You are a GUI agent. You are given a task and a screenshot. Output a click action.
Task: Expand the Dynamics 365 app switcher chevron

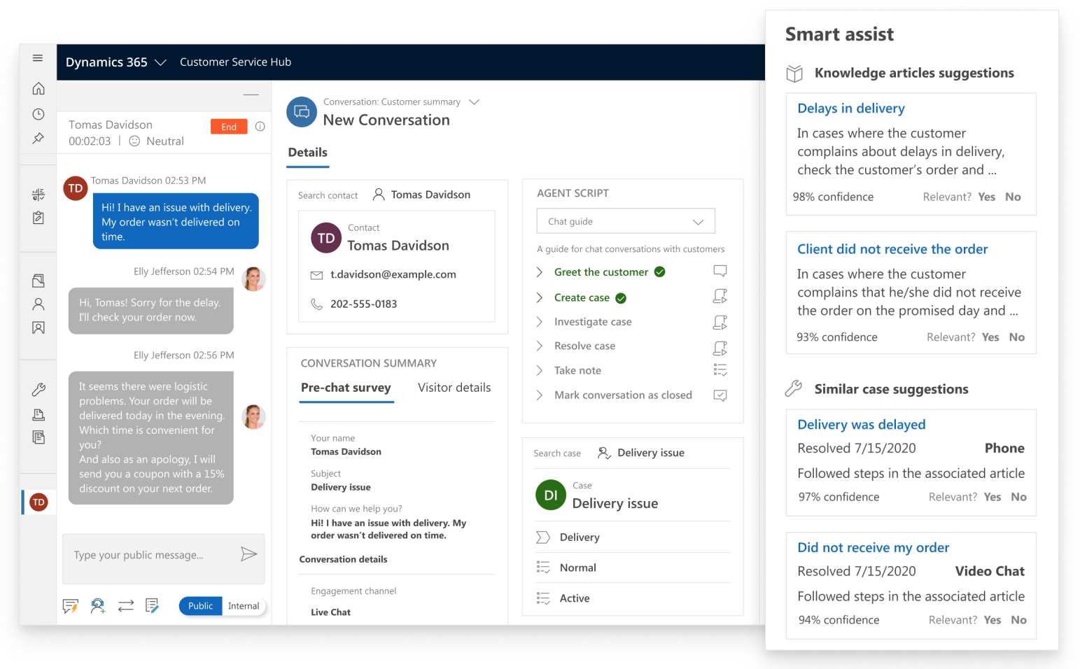(x=160, y=62)
